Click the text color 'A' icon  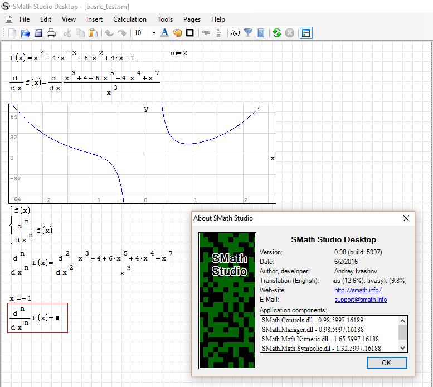164,33
